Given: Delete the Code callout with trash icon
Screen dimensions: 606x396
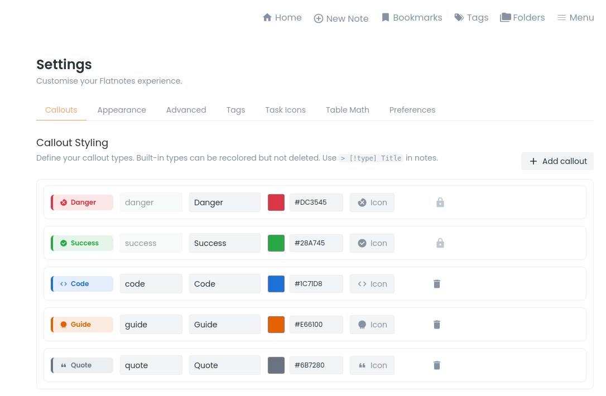Looking at the screenshot, I should (437, 284).
